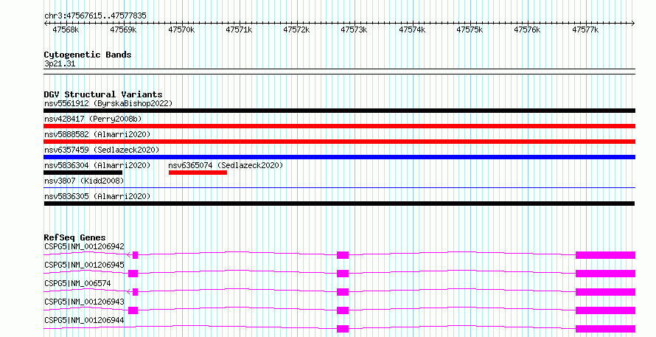656x337 pixels.
Task: Click NM_001206943 exon near 47569k
Action: (133, 310)
